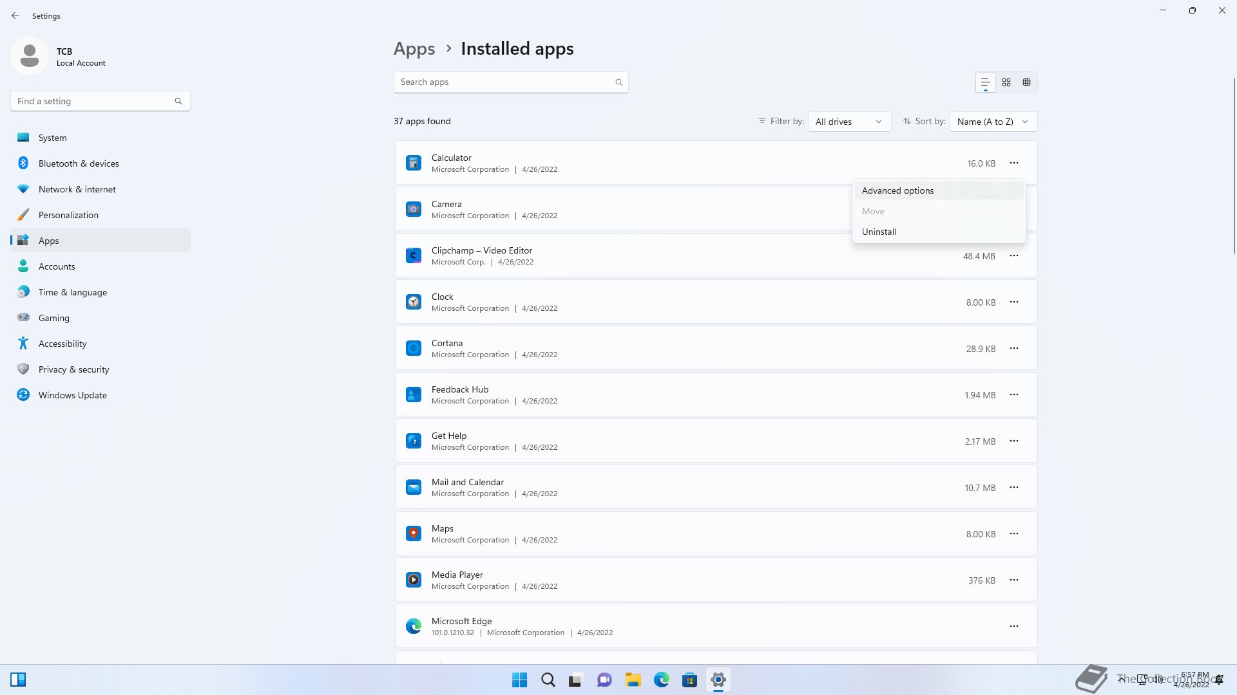Click back arrow in Settings header
Viewport: 1237px width, 695px height.
coord(15,15)
